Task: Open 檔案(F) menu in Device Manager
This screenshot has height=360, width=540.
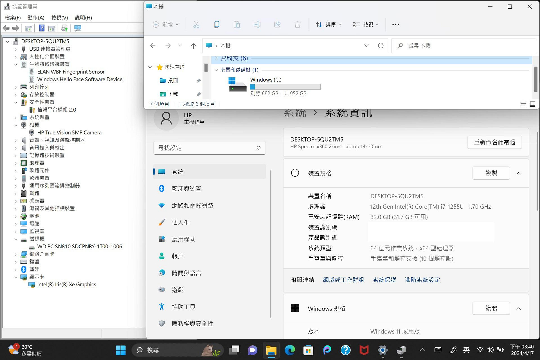Action: [x=13, y=17]
